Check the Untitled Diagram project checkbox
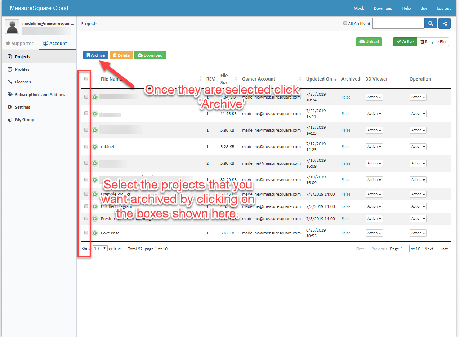Viewport: 460px width, 337px height. [x=86, y=206]
